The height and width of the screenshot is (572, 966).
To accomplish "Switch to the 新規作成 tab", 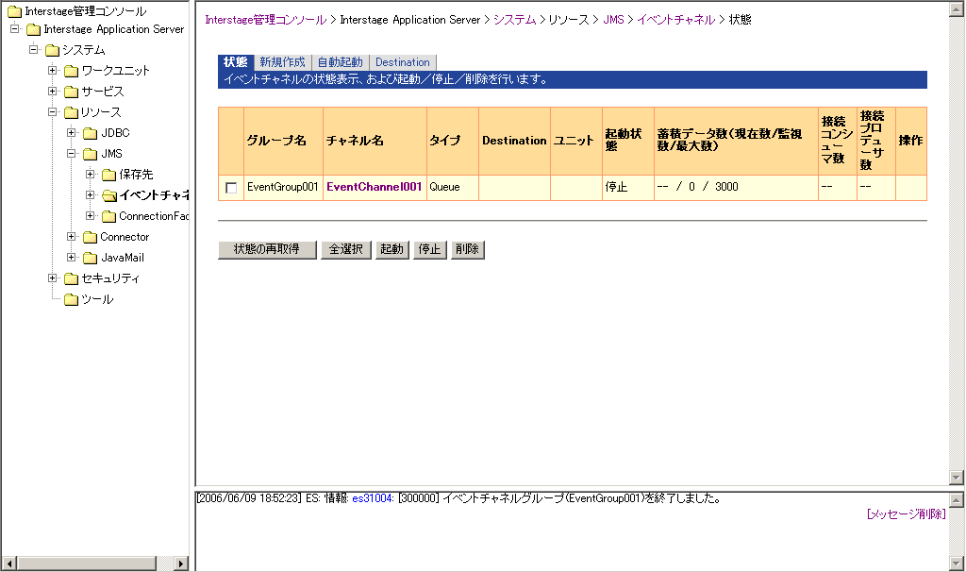I will 282,62.
